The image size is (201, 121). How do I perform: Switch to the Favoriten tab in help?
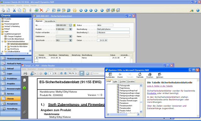coord(131,82)
